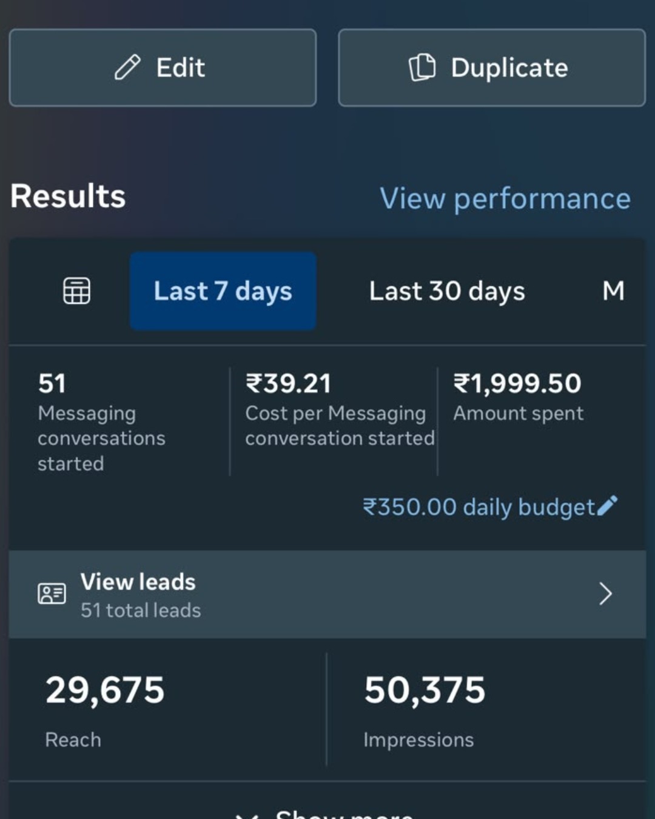Open View performance link
655x819 pixels.
(505, 198)
